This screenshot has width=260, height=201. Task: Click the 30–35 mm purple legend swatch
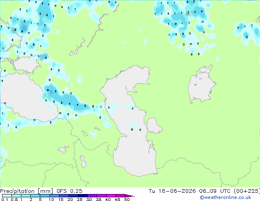(92, 196)
